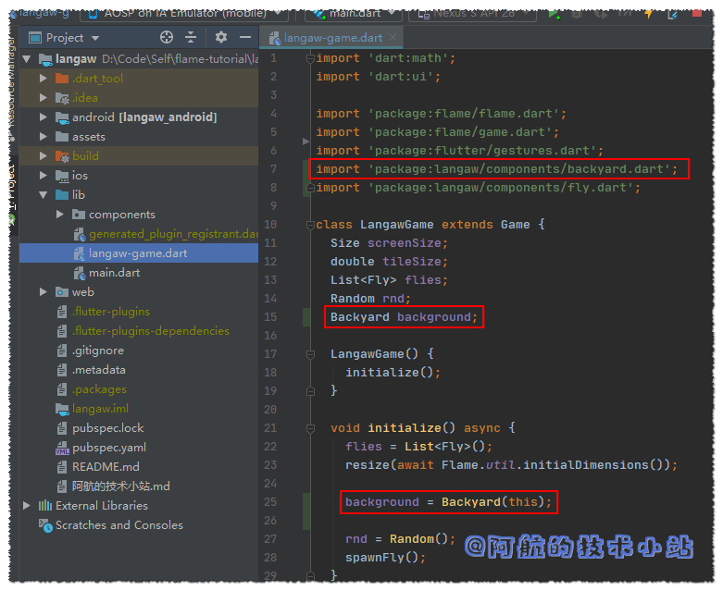This screenshot has height=591, width=723.
Task: Click the green Run button in toolbar
Action: 554,13
